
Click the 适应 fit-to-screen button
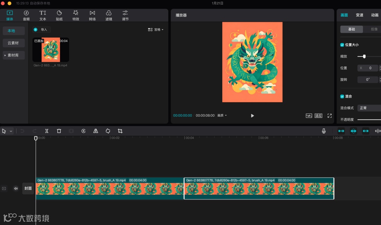pos(318,115)
